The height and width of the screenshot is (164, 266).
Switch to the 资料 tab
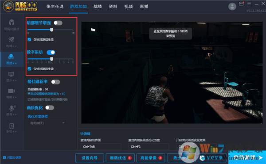click(113, 7)
